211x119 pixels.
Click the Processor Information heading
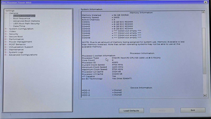coord(142,53)
